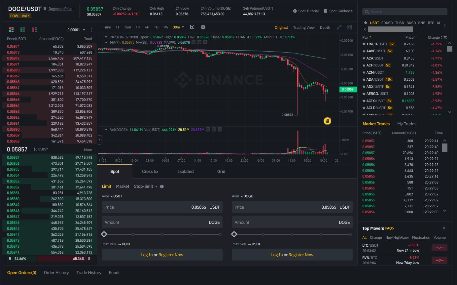Screen dimensions: 457x285
Task: Click LTO/USDT mover chart icon
Action: pyautogui.click(x=439, y=248)
